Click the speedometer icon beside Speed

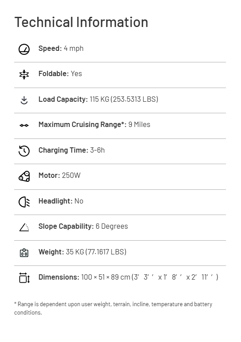[x=24, y=49]
